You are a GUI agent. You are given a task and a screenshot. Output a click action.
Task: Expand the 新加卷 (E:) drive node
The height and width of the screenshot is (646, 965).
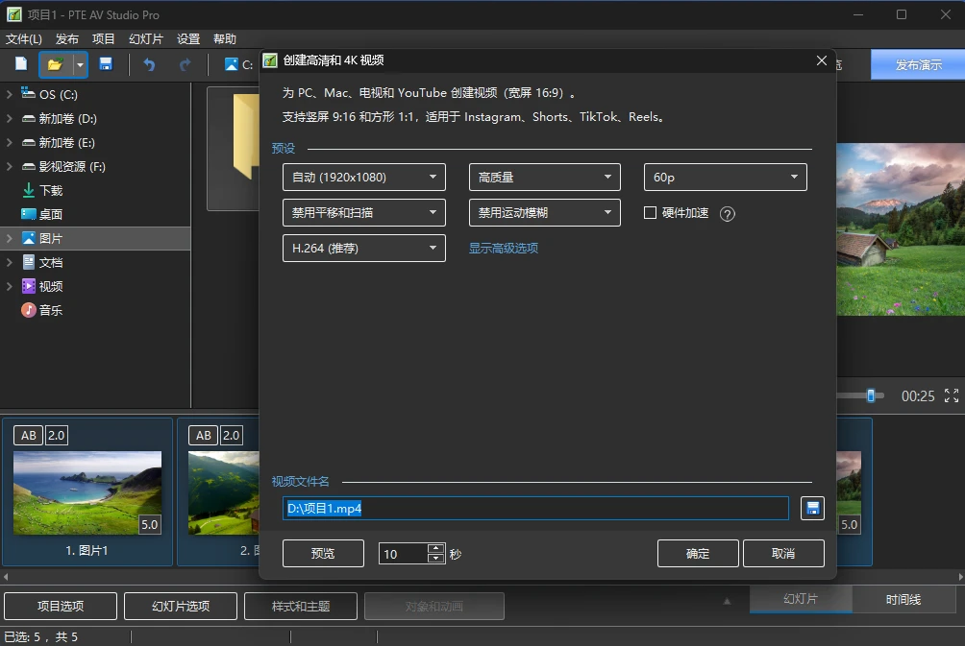pos(10,142)
